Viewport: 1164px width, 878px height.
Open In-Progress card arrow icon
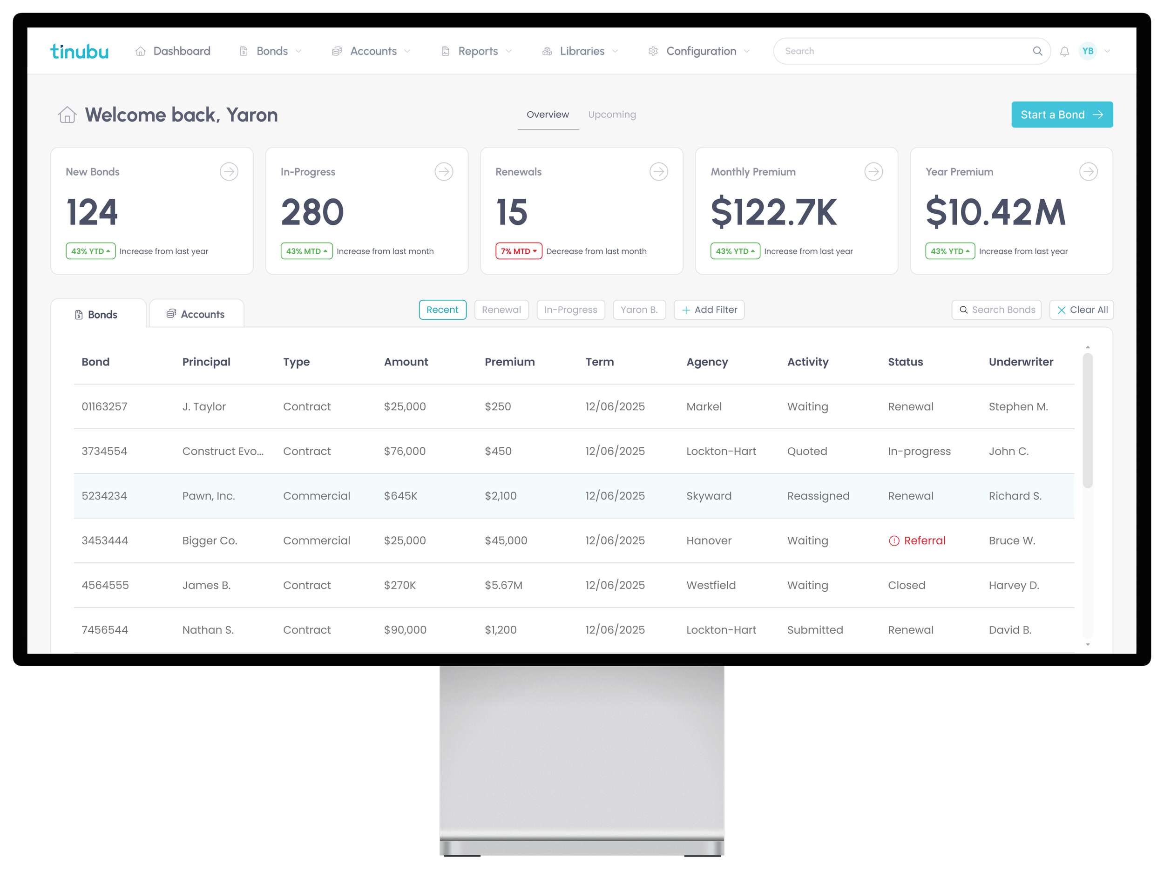click(444, 171)
